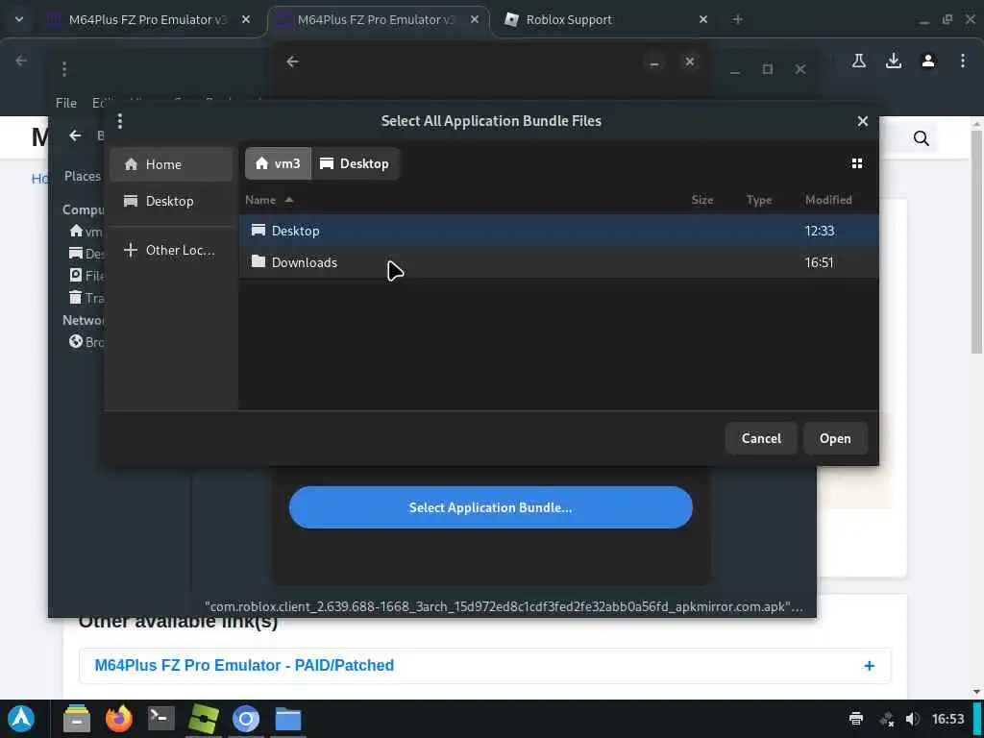Open a new browser tab
The width and height of the screenshot is (984, 738).
coord(738,19)
